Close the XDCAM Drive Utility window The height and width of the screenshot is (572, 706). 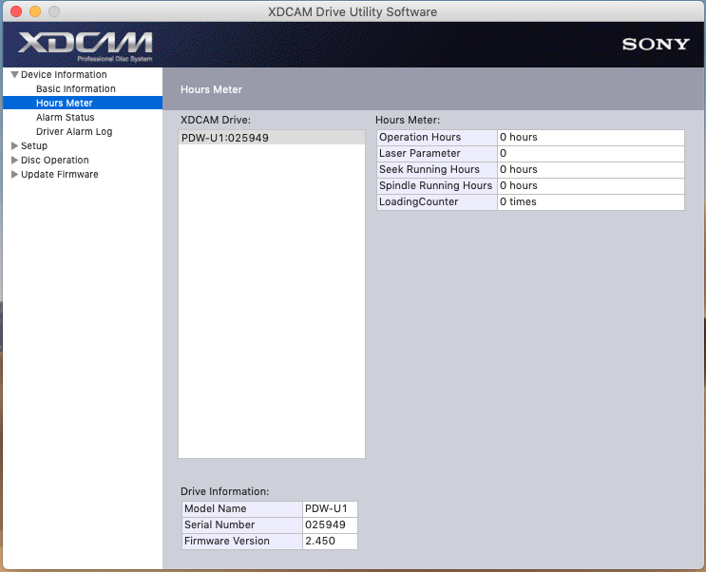click(16, 11)
